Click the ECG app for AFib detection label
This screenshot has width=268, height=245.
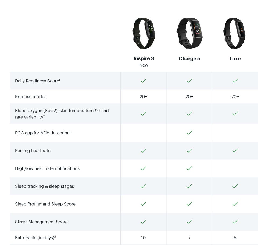pos(43,133)
